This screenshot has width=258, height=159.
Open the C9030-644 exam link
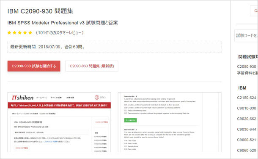tap(247, 130)
